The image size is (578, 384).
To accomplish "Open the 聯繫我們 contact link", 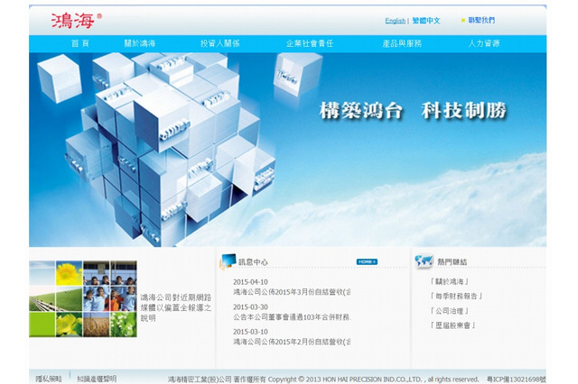I will pyautogui.click(x=481, y=20).
